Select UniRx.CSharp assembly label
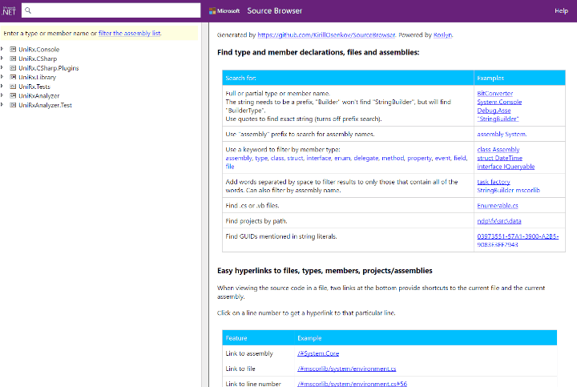The image size is (577, 387). (38, 58)
